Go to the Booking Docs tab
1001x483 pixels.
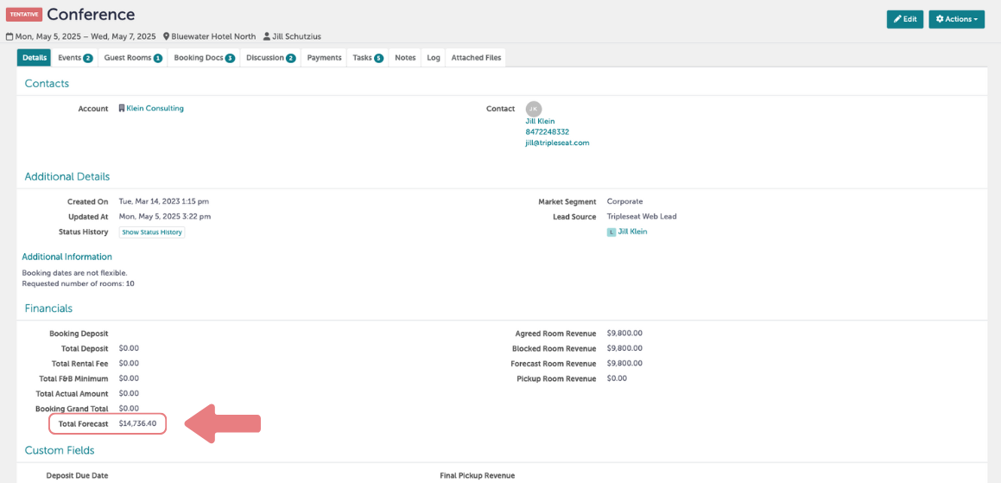point(205,58)
